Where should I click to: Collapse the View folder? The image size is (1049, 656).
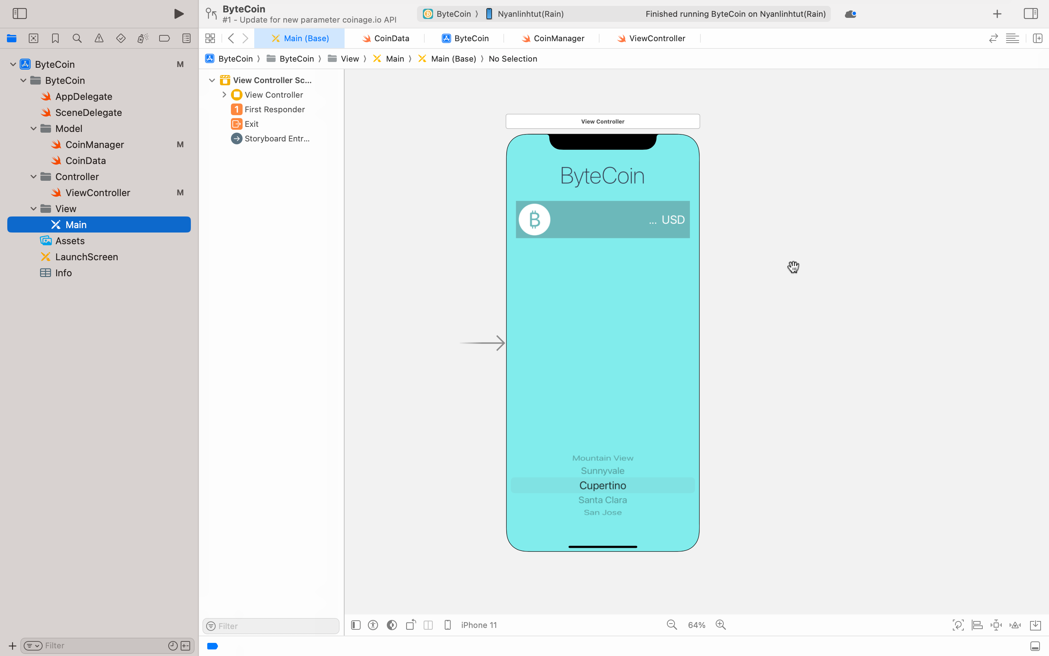(x=34, y=209)
